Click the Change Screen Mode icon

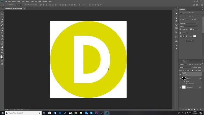[2, 64]
